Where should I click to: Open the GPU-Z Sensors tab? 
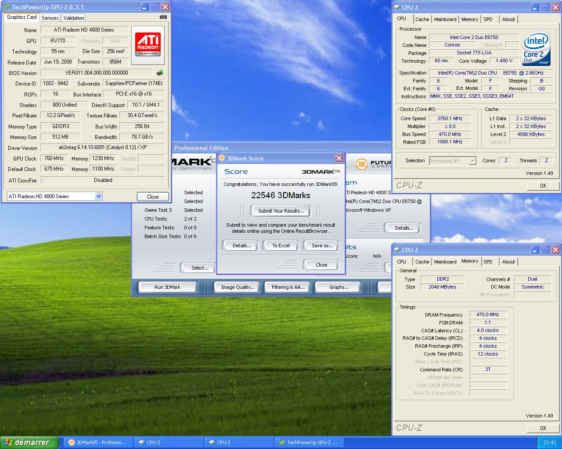pos(50,18)
